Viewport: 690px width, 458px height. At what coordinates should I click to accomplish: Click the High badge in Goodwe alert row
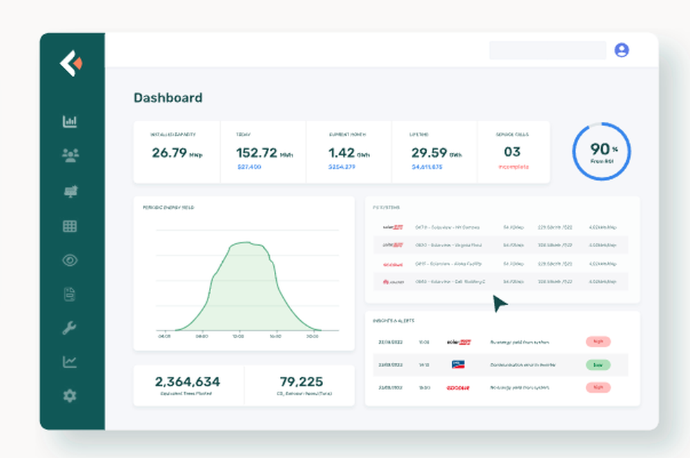pyautogui.click(x=598, y=388)
